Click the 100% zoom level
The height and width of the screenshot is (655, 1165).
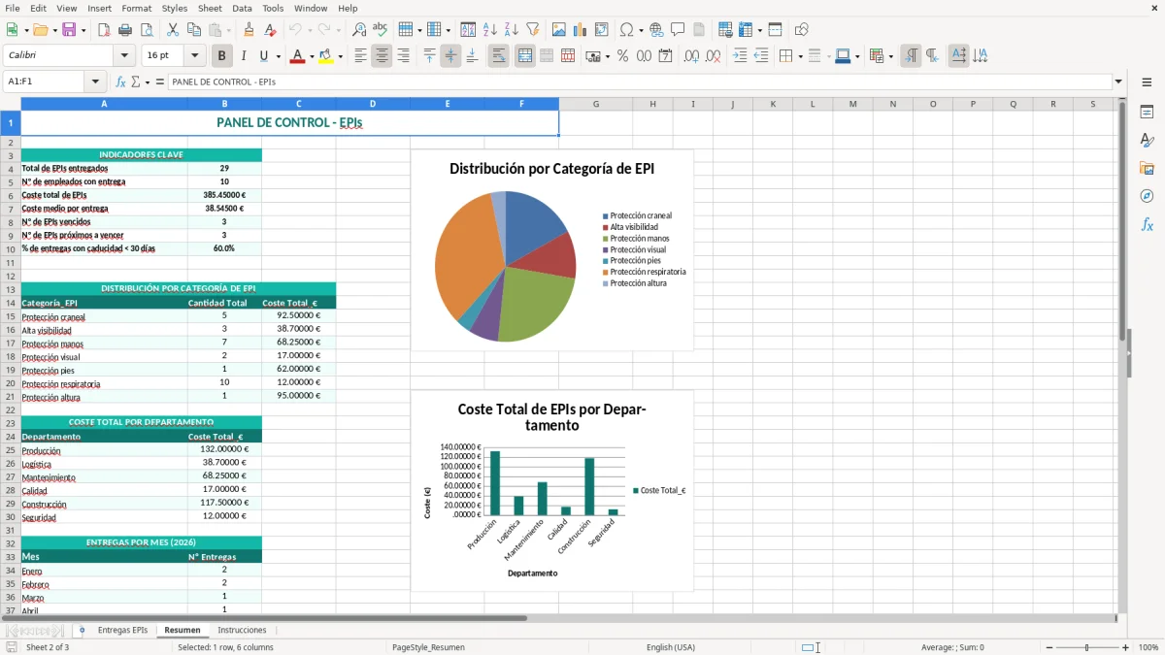1148,647
